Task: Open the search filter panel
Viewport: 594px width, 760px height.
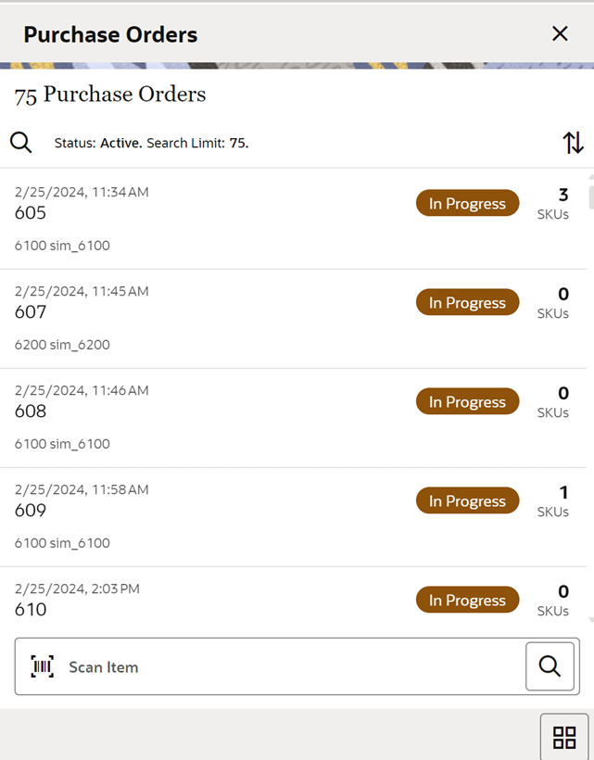Action: coord(20,143)
